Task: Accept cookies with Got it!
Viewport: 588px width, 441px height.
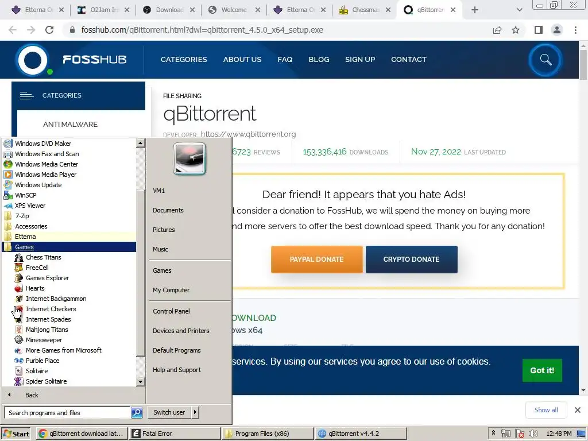Action: coord(542,370)
